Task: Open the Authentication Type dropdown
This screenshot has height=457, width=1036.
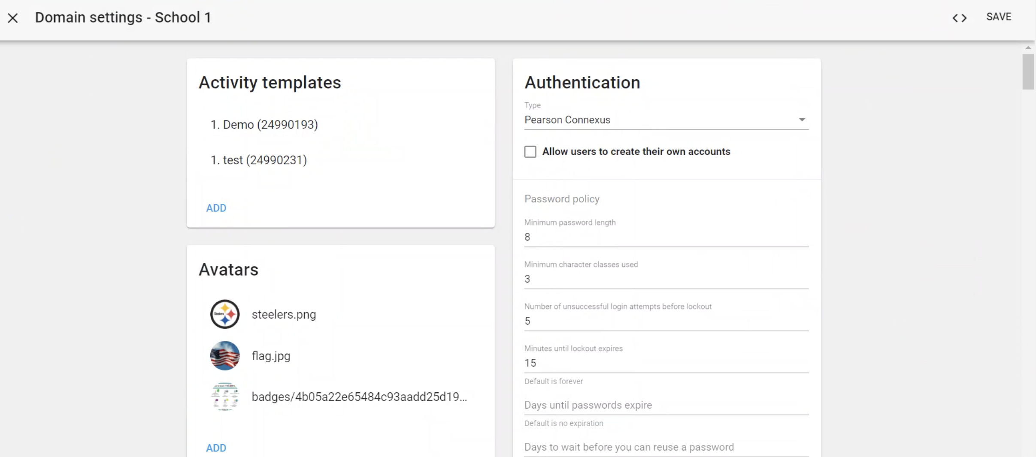Action: point(666,120)
